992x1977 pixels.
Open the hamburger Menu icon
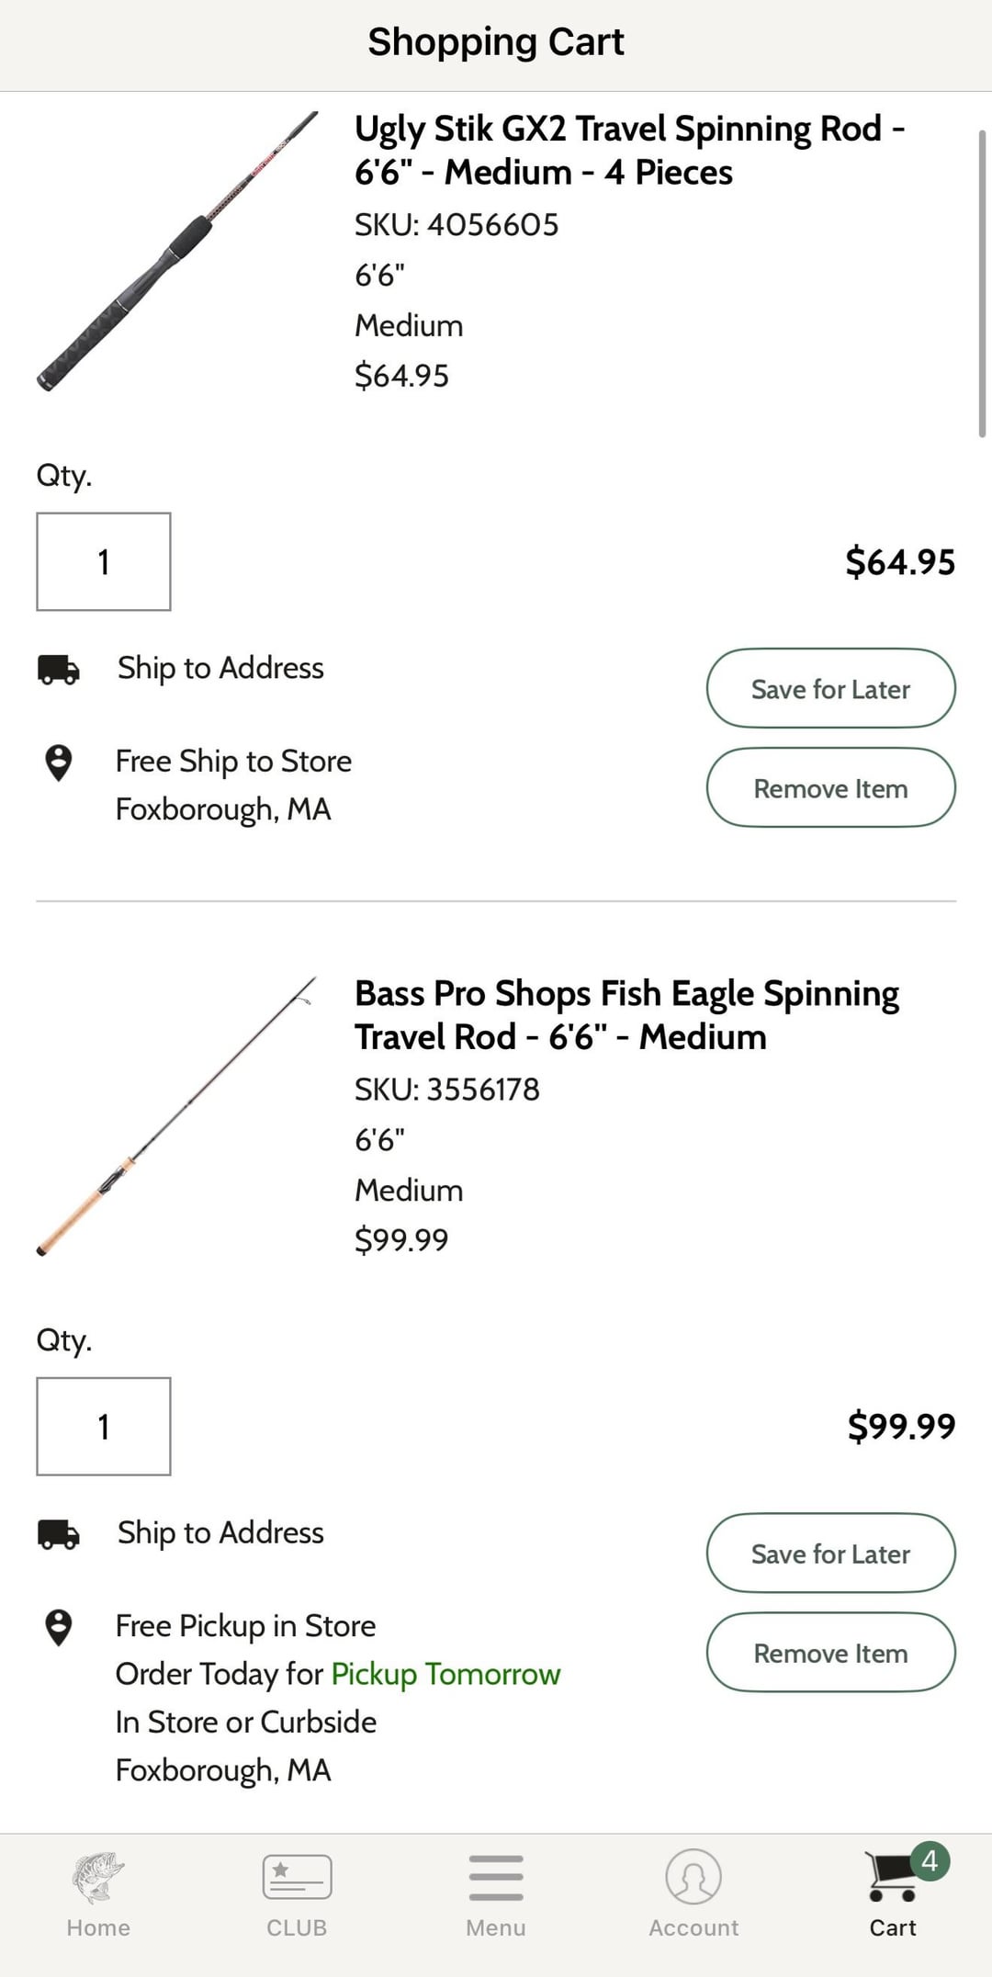pyautogui.click(x=496, y=1878)
